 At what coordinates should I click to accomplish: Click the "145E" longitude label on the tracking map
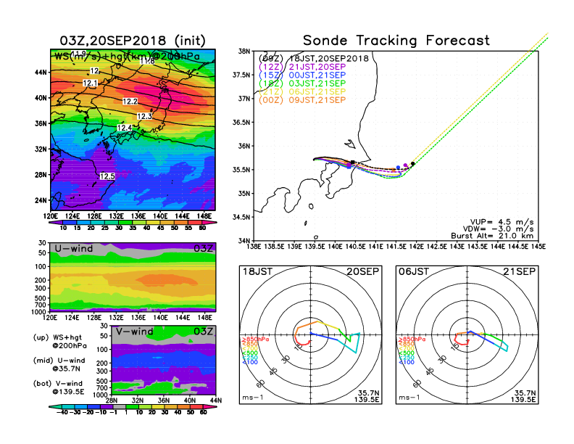click(538, 247)
